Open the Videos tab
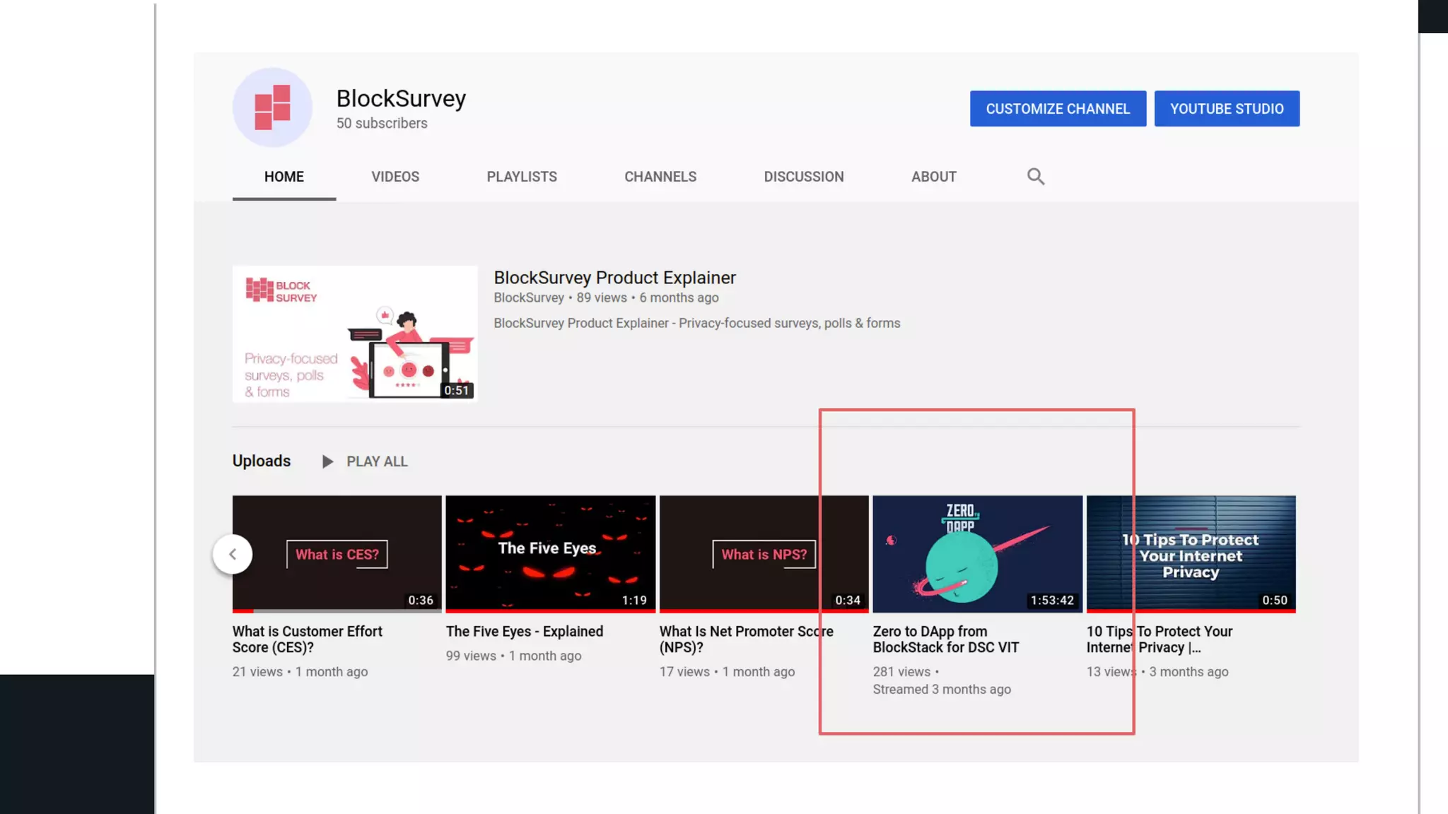1448x814 pixels. click(x=395, y=177)
